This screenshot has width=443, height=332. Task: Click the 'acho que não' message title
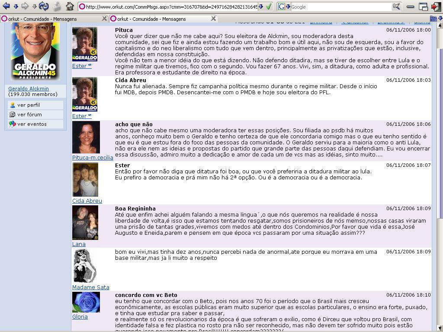tap(134, 124)
